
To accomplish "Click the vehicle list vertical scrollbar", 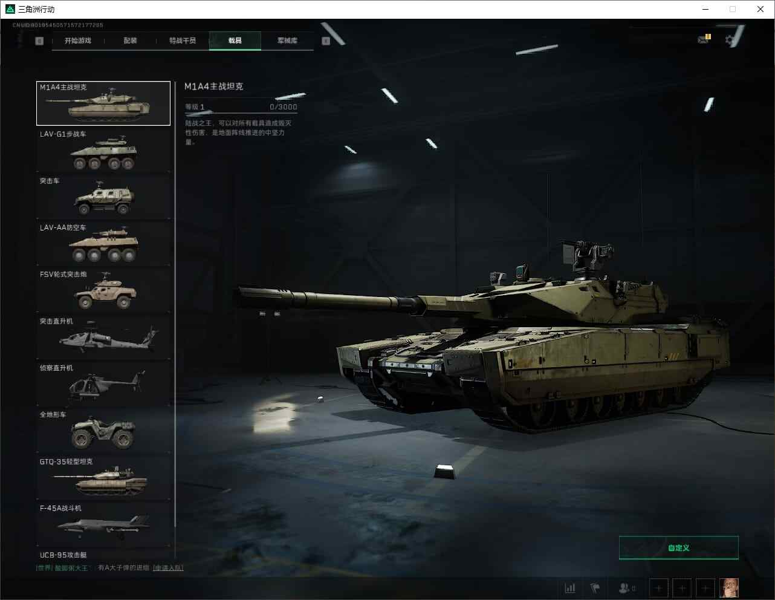I will (x=175, y=302).
